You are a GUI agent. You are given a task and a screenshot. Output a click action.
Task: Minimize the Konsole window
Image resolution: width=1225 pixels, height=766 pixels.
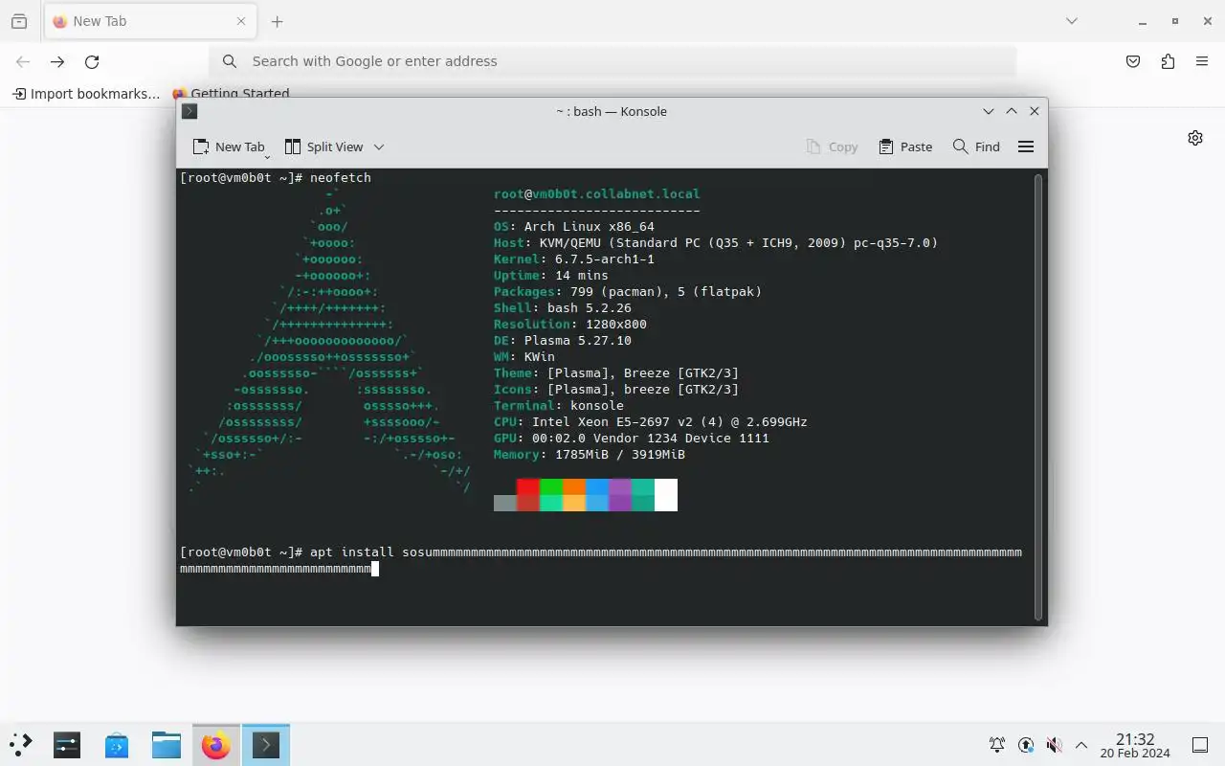(989, 111)
